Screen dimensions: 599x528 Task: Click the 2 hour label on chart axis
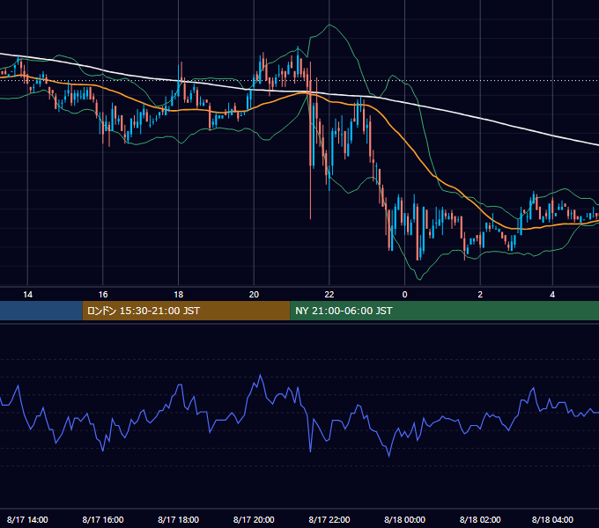[480, 295]
